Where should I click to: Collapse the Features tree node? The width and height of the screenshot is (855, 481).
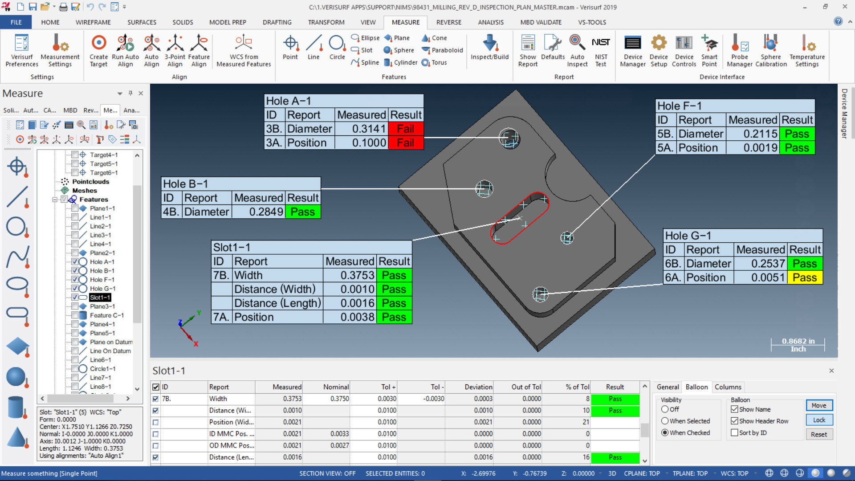coord(55,199)
